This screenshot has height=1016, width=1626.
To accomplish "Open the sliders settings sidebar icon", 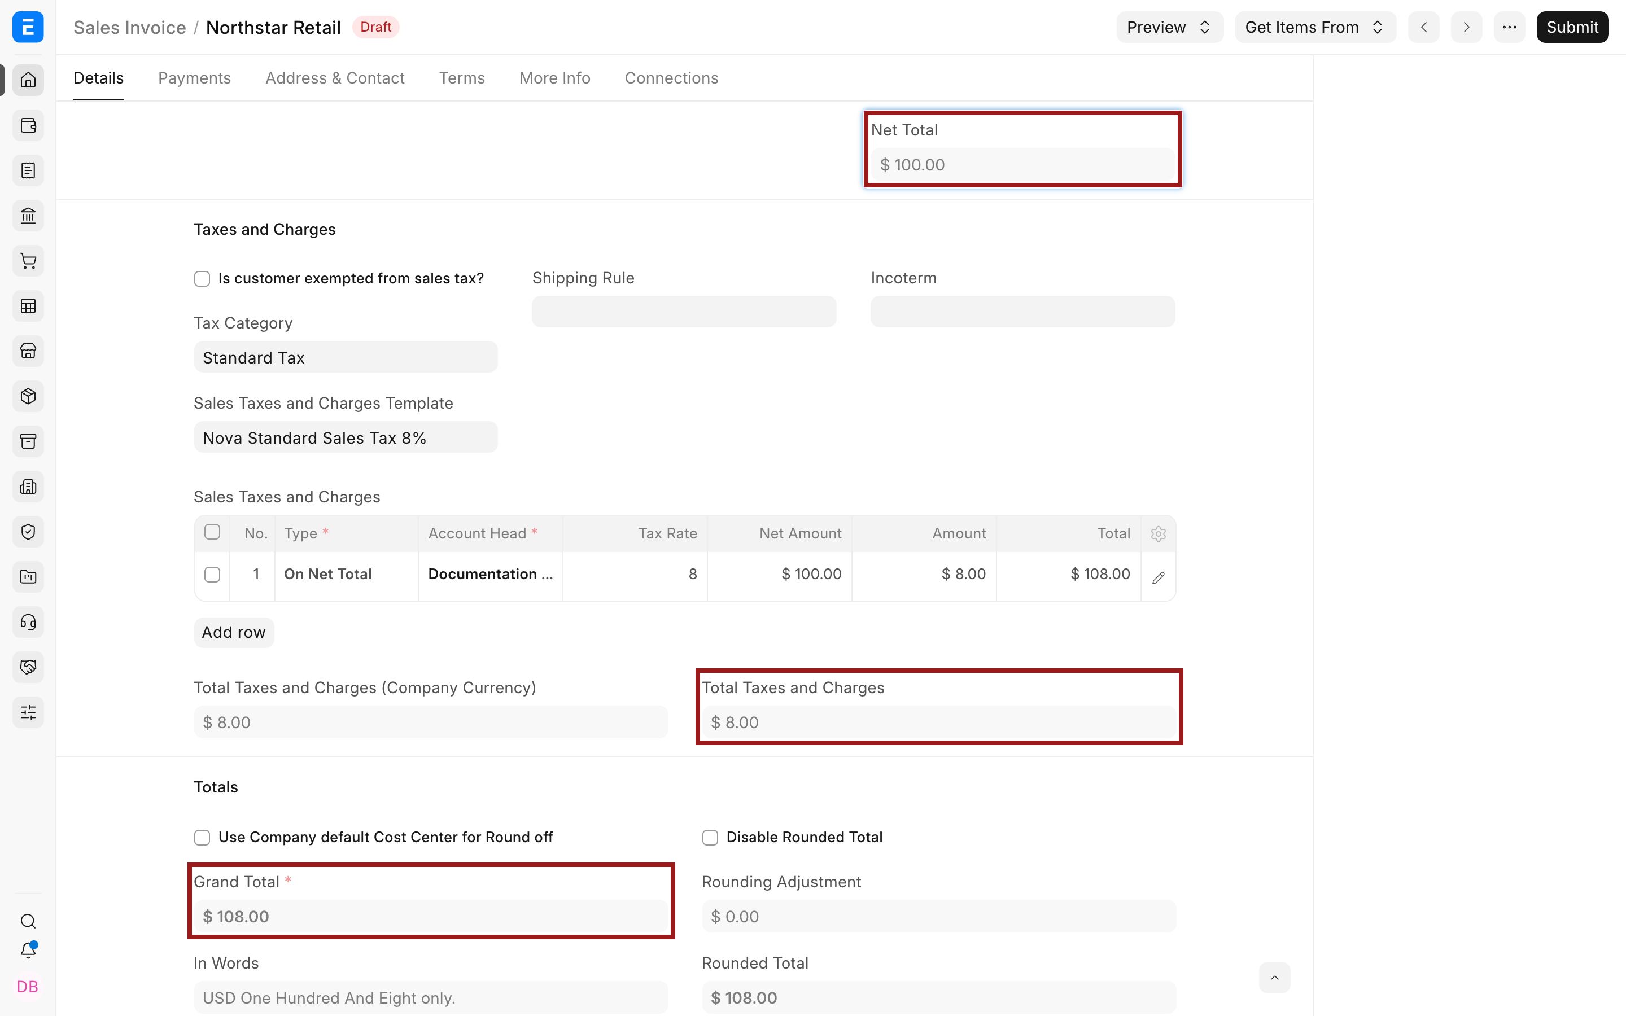I will (28, 712).
